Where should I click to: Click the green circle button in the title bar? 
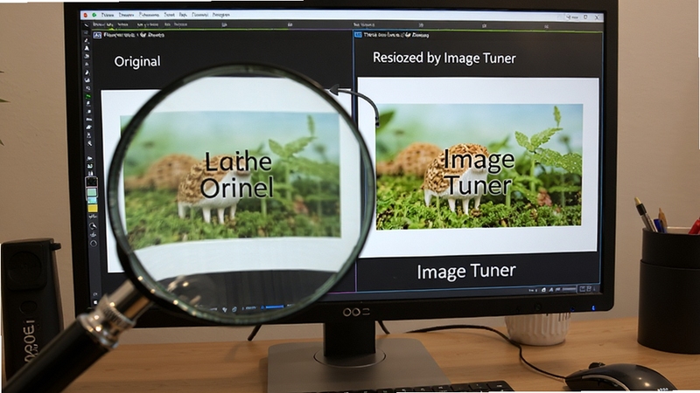point(94,15)
